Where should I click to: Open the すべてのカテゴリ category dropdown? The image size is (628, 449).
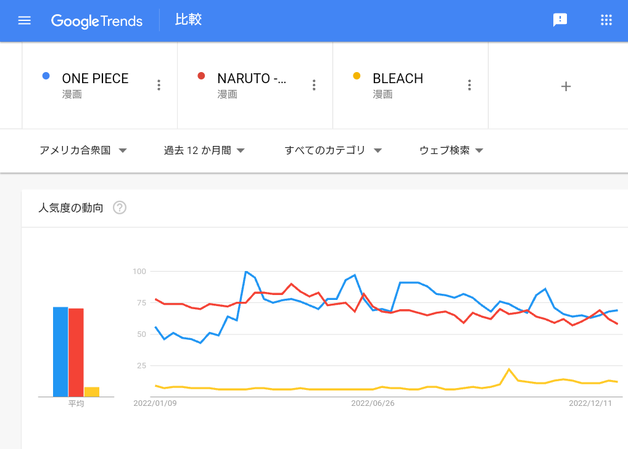tap(333, 150)
